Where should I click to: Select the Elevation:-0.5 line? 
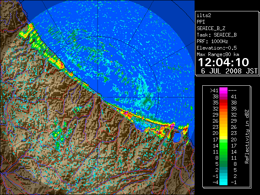(217, 48)
